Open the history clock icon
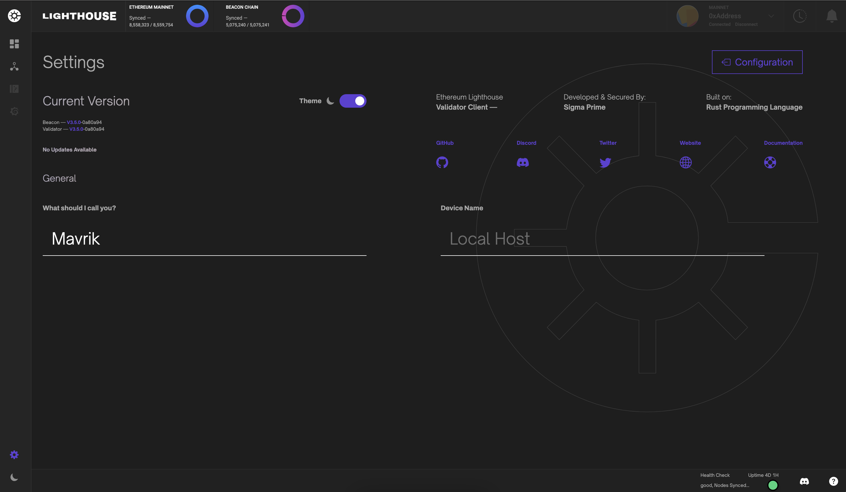This screenshot has height=492, width=846. coord(800,16)
